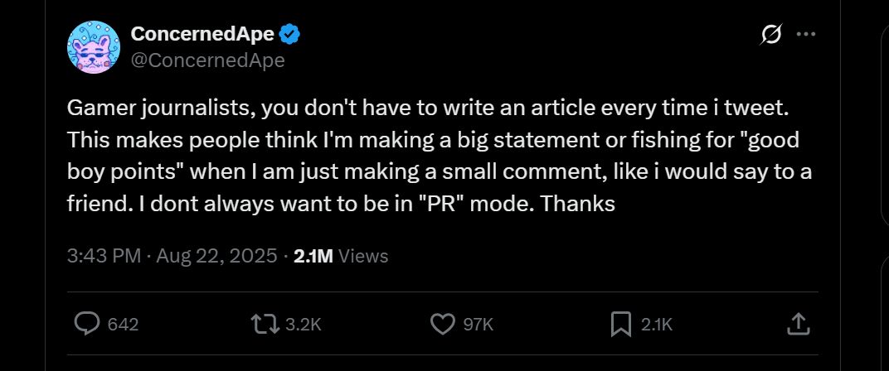Open the Grok explain icon
Viewport: 889px width, 371px height.
click(x=771, y=35)
